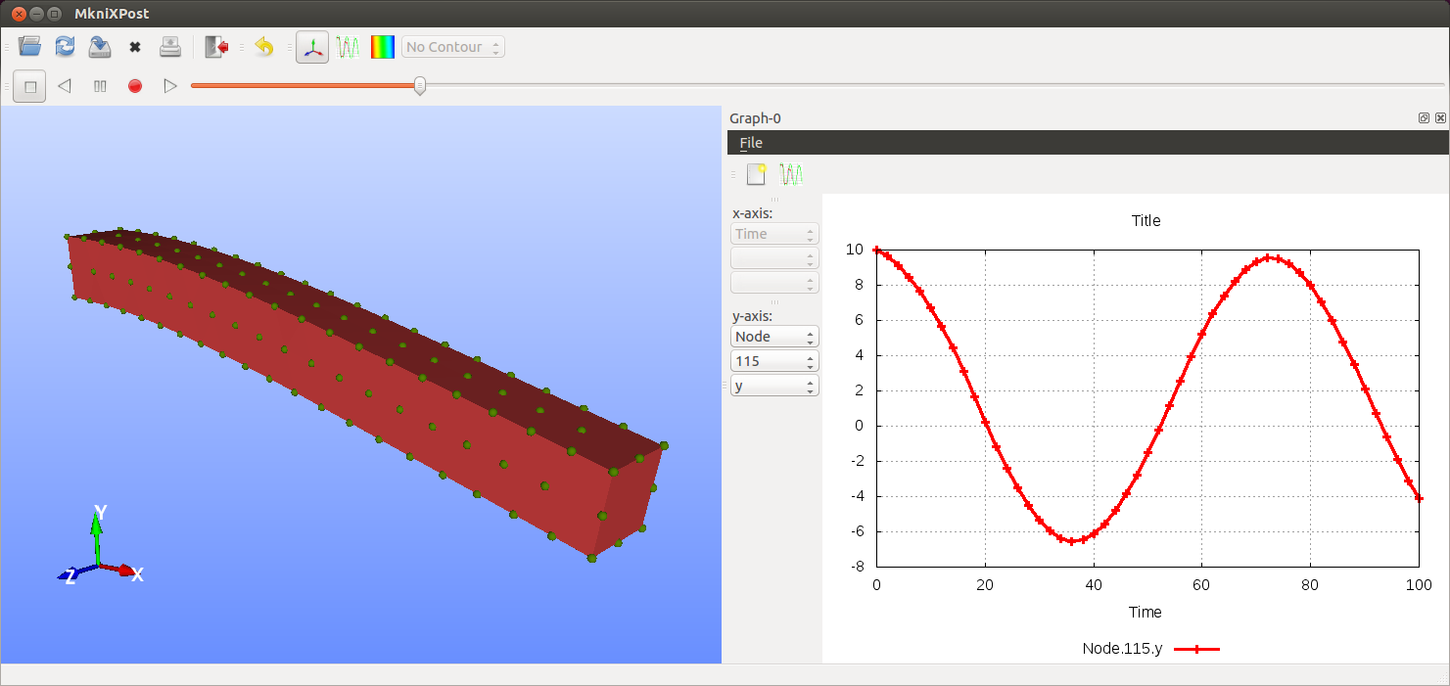1450x686 pixels.
Task: Click the blue reload arrows icon
Action: pos(65,47)
